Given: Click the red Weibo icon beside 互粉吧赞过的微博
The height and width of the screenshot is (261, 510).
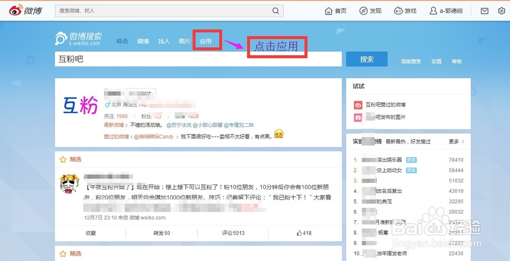Looking at the screenshot, I should point(358,105).
